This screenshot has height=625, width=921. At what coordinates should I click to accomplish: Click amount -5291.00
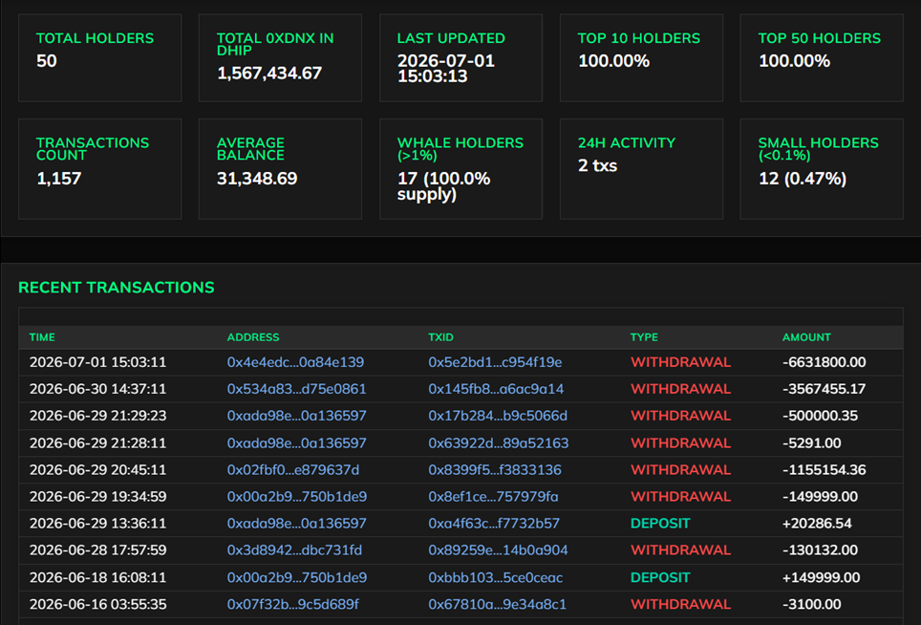[x=812, y=442]
